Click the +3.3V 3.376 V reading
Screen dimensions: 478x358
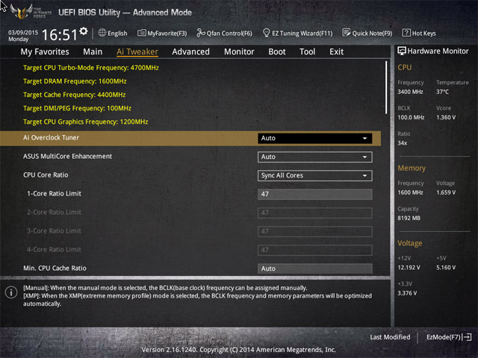click(407, 293)
